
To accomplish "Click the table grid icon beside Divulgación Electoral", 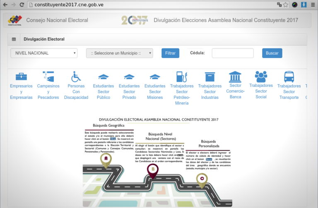I will point(14,39).
